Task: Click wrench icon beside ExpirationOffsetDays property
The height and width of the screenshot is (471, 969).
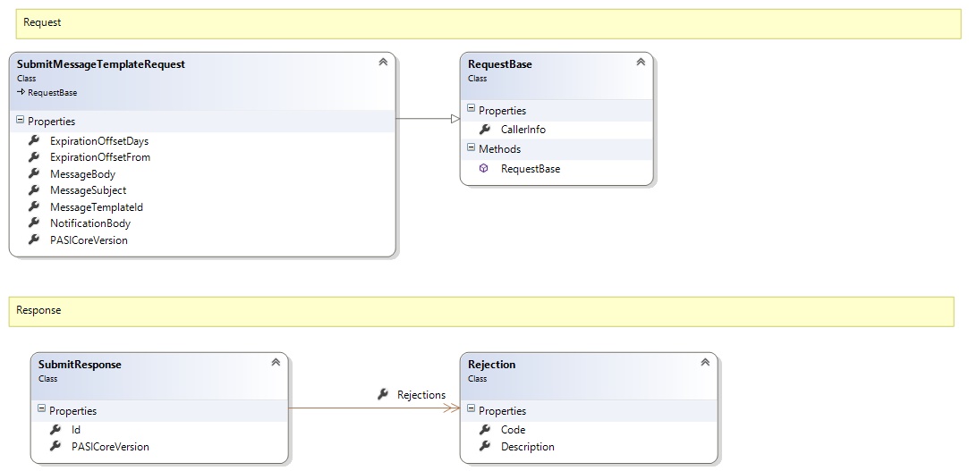Action: tap(34, 140)
